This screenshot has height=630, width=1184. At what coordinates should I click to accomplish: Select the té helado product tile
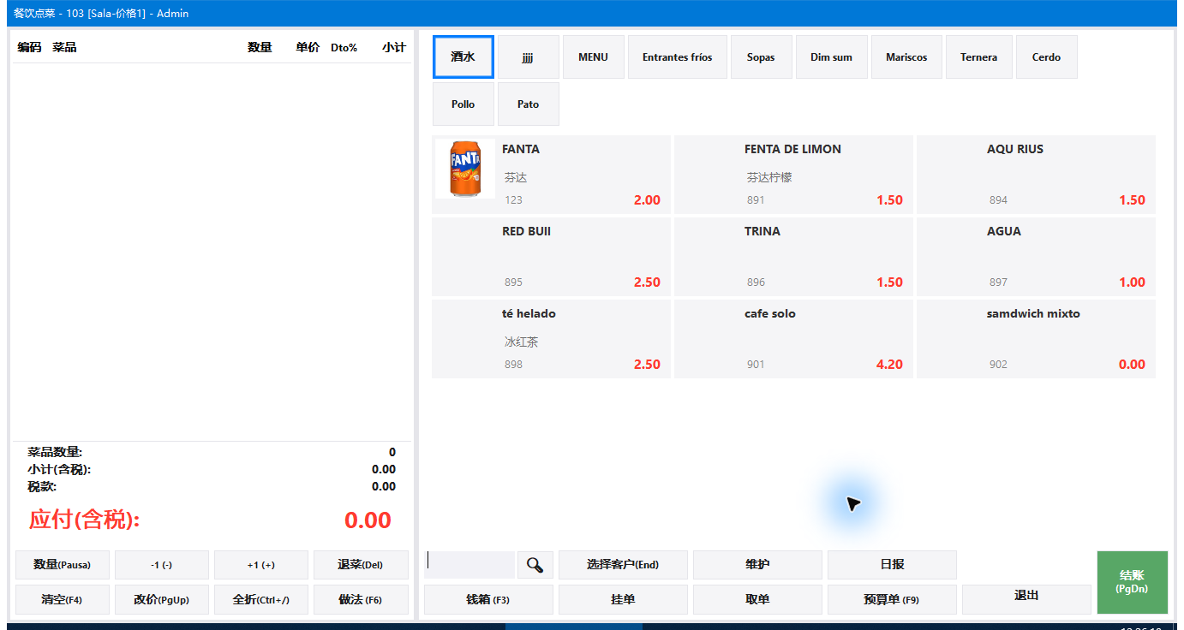(x=551, y=339)
